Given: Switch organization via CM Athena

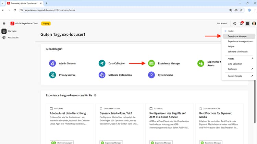Looking at the screenshot, I should [222, 23].
